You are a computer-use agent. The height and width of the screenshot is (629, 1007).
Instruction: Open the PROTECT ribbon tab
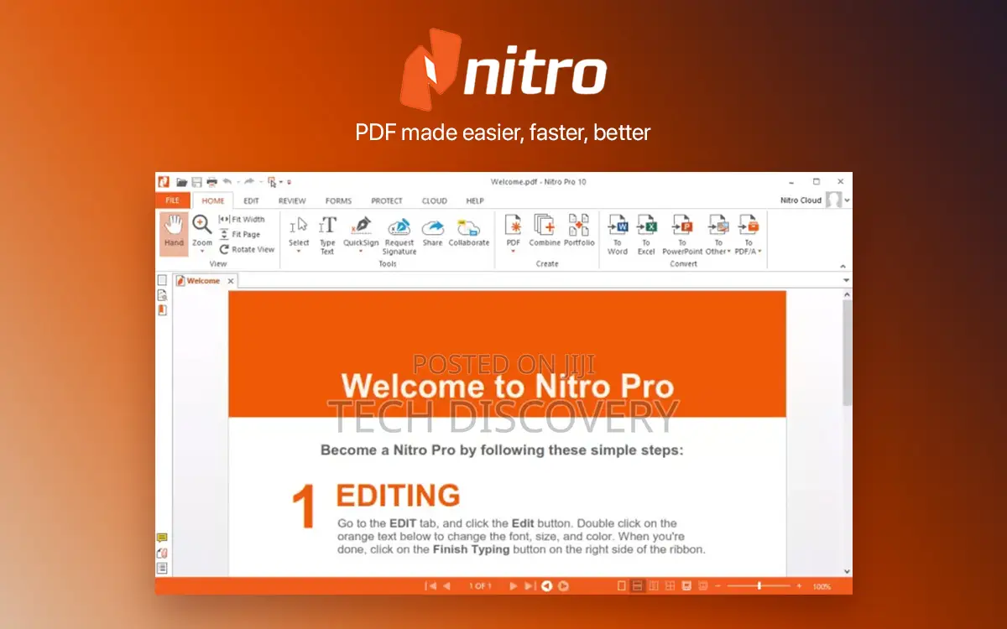click(387, 200)
